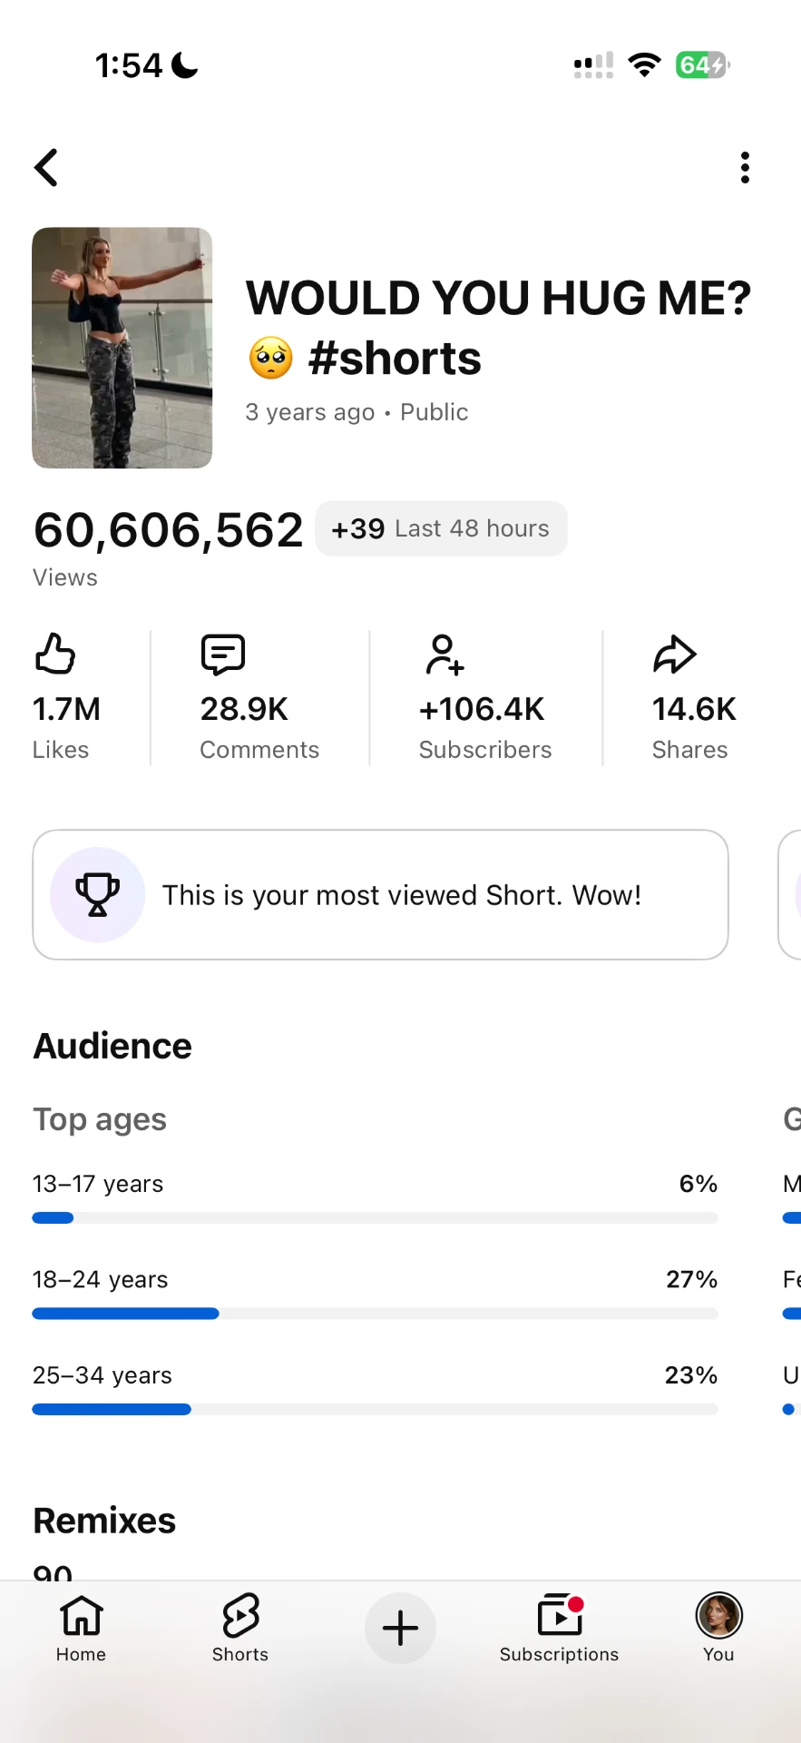This screenshot has width=801, height=1743.
Task: Tap the '3 years ago • Public' text
Action: tap(357, 412)
